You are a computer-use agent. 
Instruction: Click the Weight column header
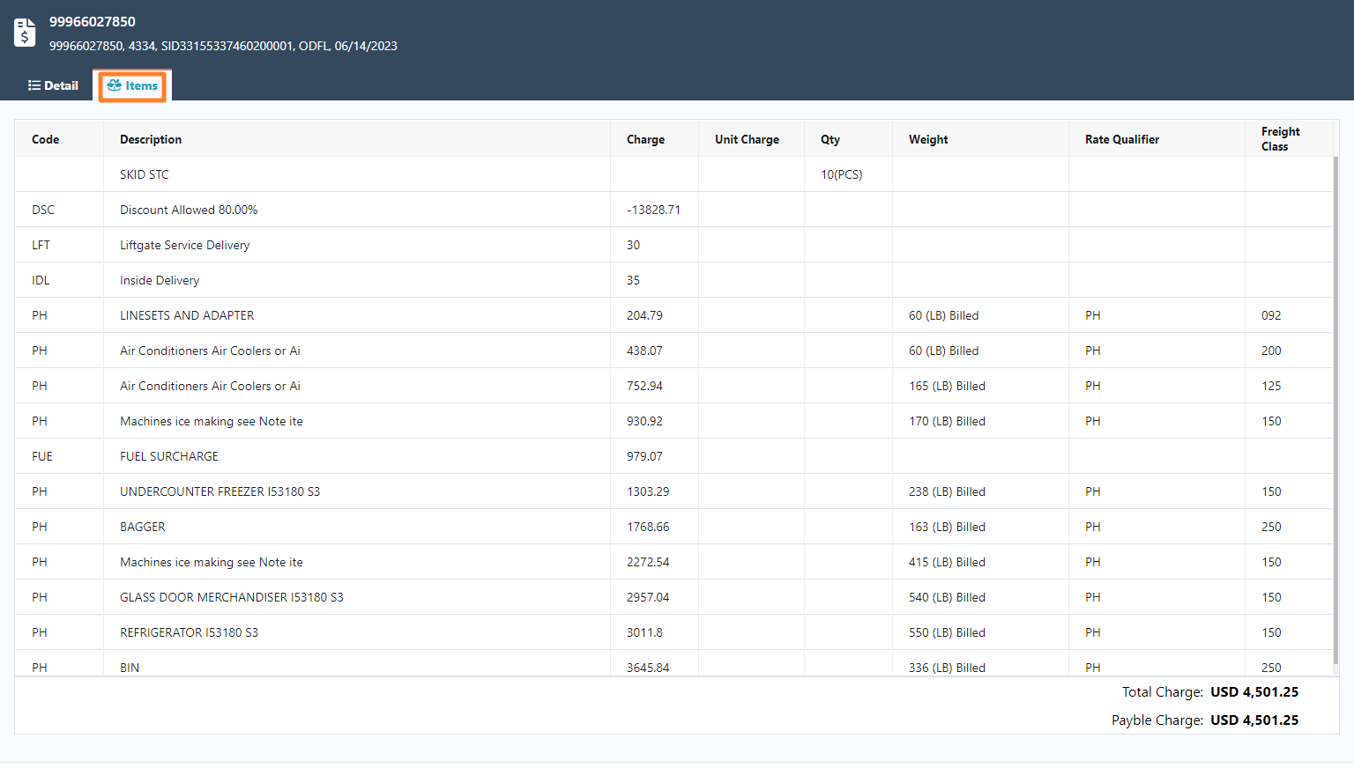pos(928,139)
